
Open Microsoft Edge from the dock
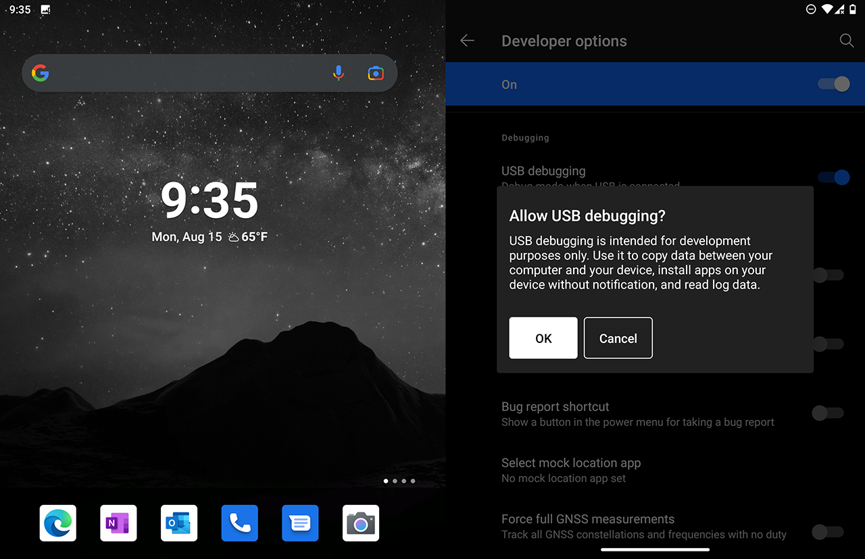(x=58, y=523)
